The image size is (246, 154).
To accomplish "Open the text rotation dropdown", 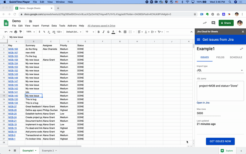I will click(x=160, y=32).
